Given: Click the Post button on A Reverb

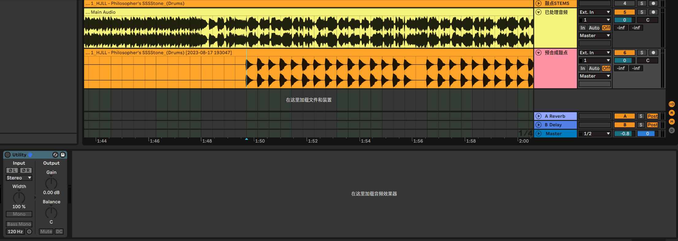Looking at the screenshot, I should (x=652, y=116).
